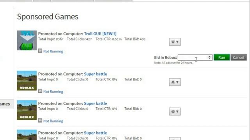Viewport: 250px width, 140px height.
Task: Open the second Super battle link
Action: [x=95, y=103]
